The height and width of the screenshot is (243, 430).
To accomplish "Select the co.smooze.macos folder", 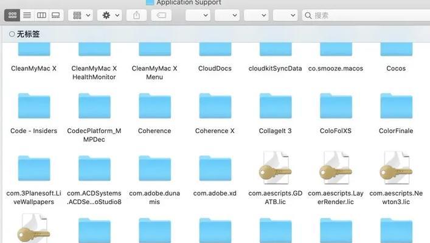I will click(336, 49).
